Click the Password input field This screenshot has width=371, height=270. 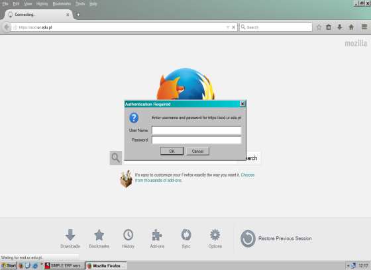tap(196, 140)
